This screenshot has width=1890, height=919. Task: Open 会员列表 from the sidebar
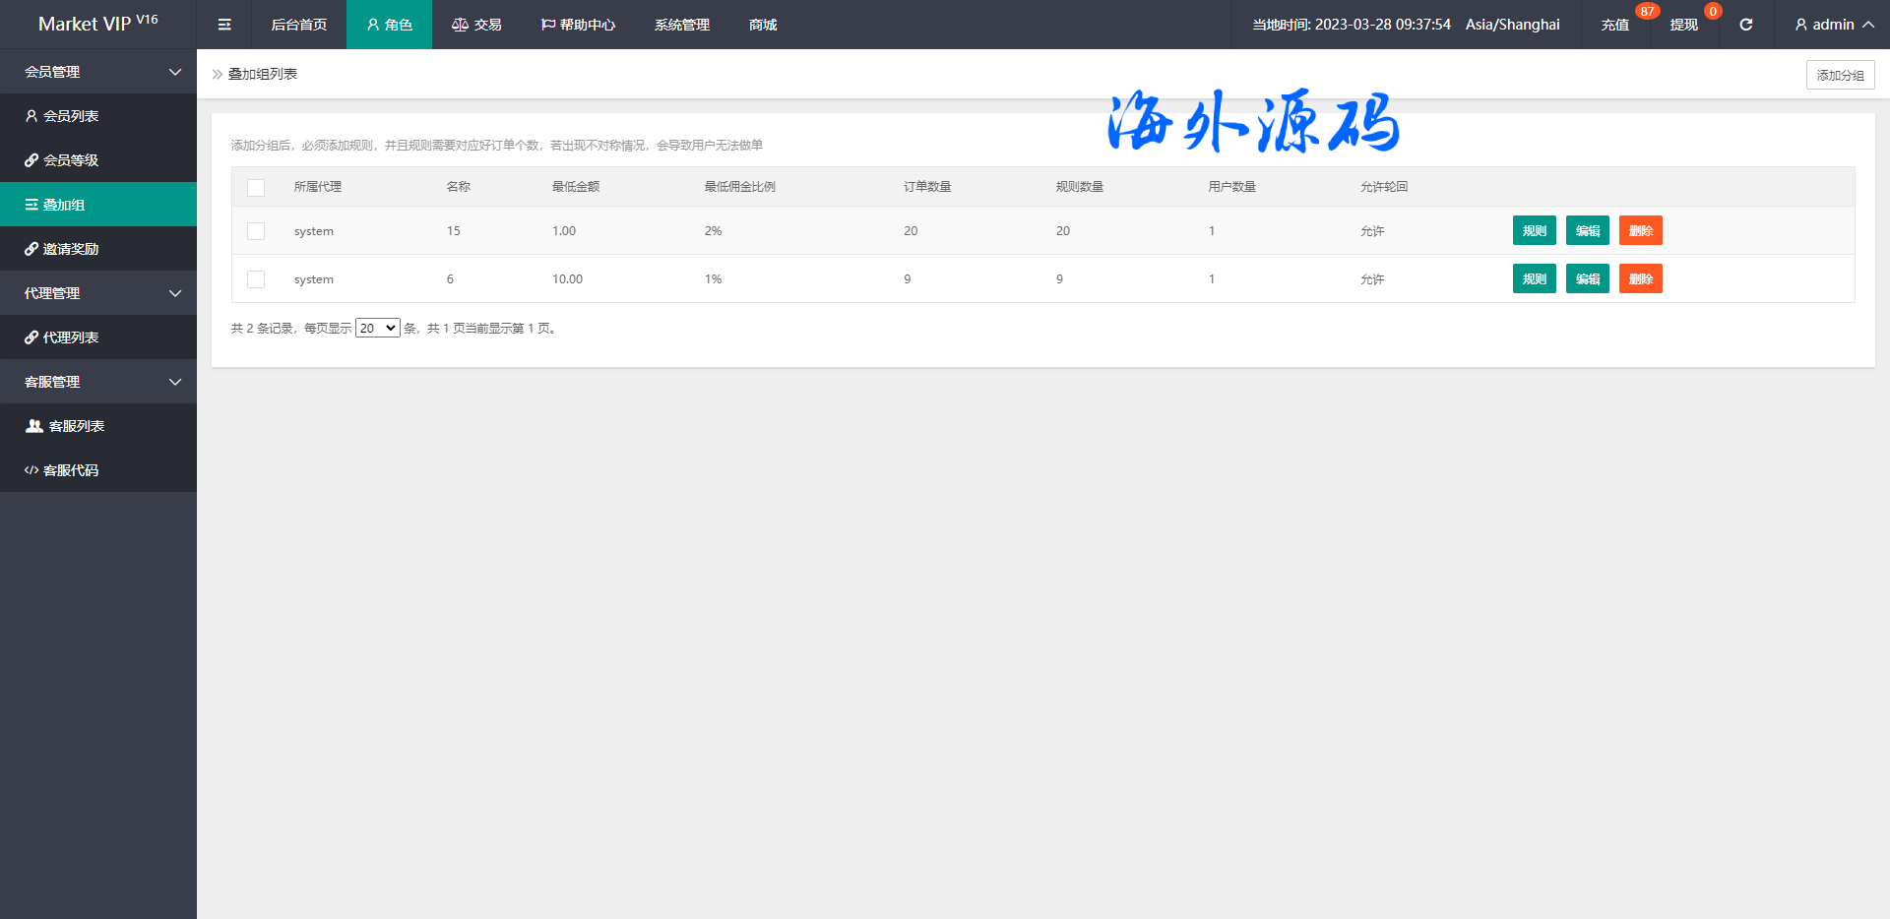[x=70, y=116]
